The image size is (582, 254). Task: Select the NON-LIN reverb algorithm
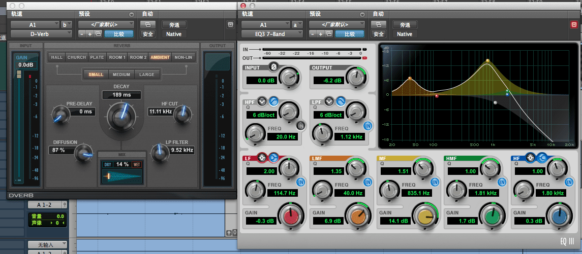[183, 57]
